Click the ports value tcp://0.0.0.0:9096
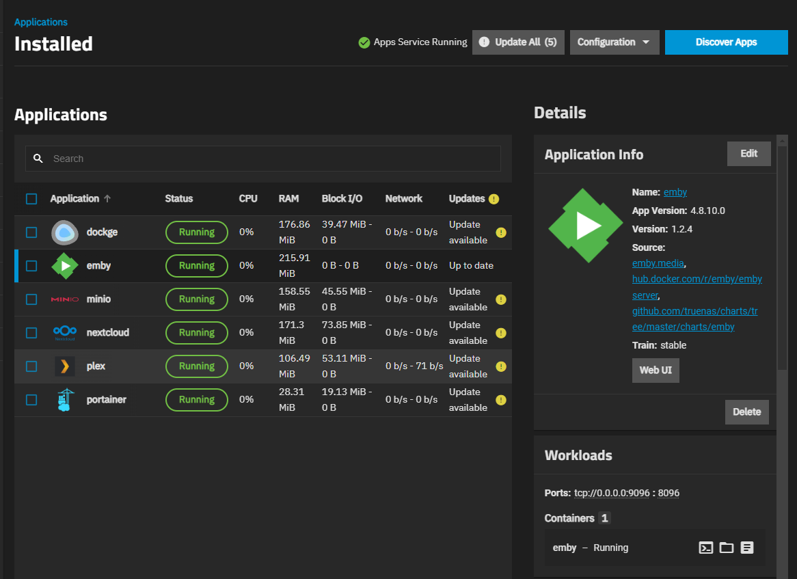The image size is (797, 579). [612, 493]
